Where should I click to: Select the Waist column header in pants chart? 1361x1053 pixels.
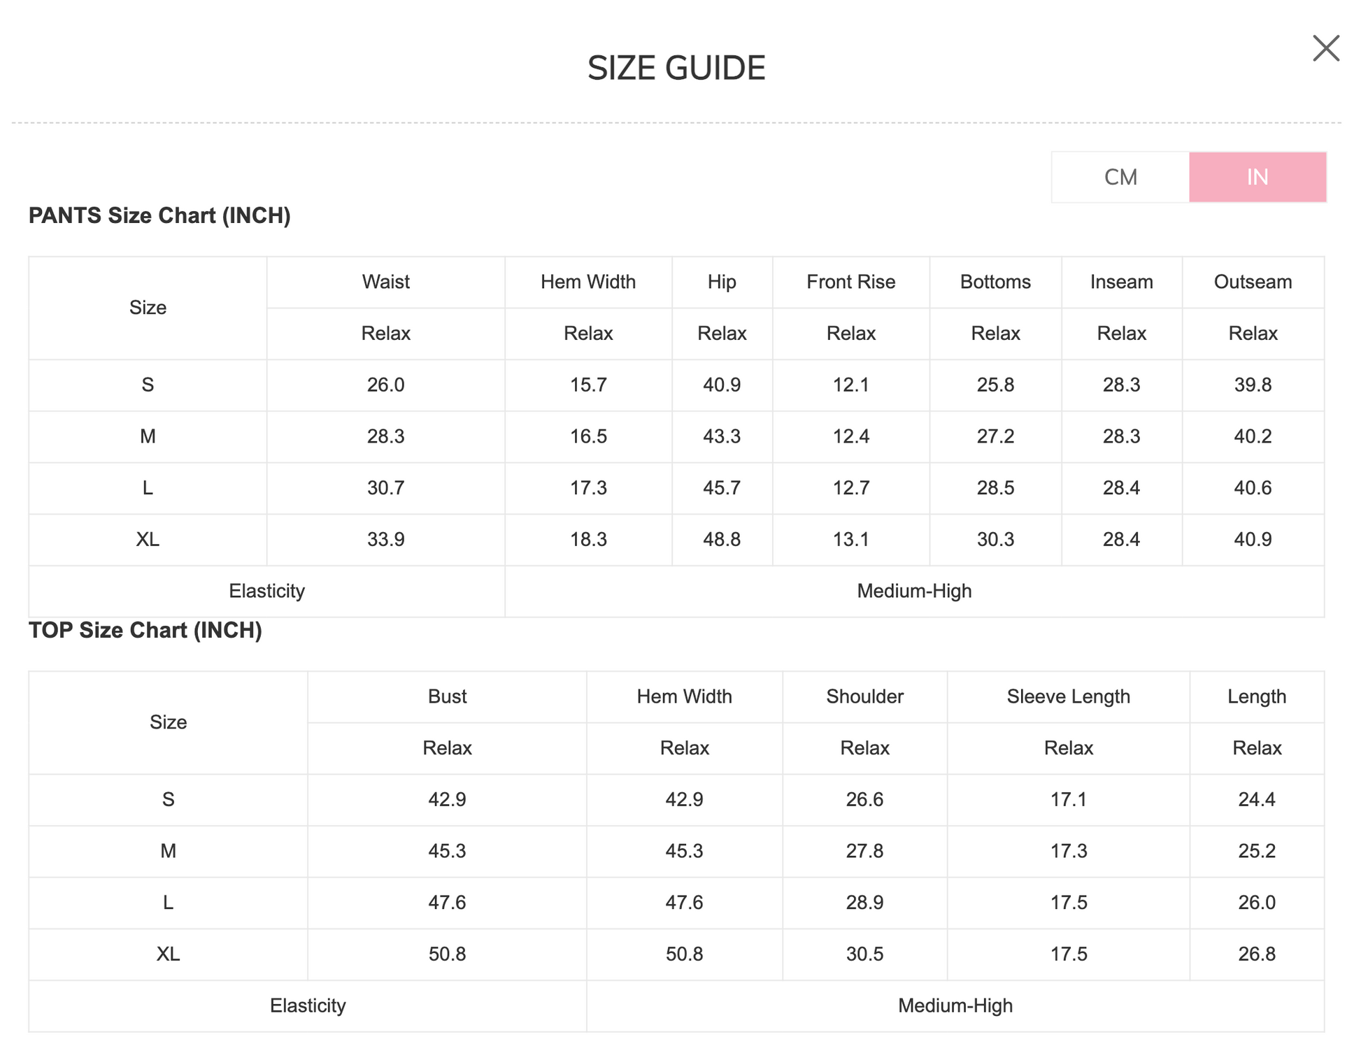[385, 282]
